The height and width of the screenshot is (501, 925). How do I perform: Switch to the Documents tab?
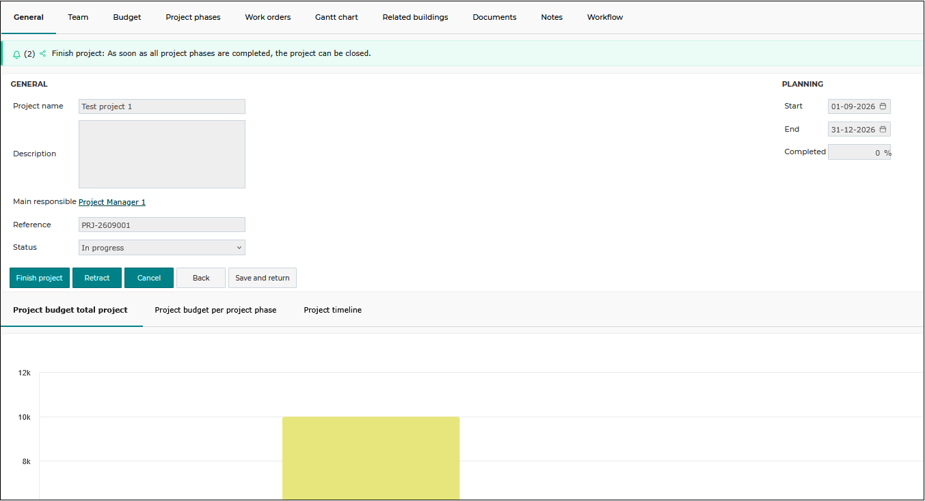click(x=494, y=17)
